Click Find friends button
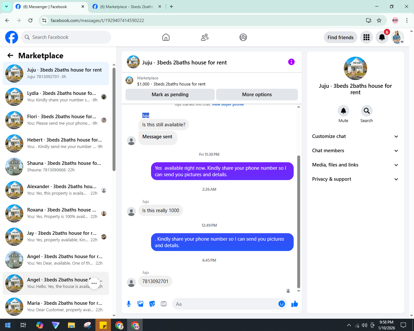This screenshot has height=331, width=414. click(341, 37)
